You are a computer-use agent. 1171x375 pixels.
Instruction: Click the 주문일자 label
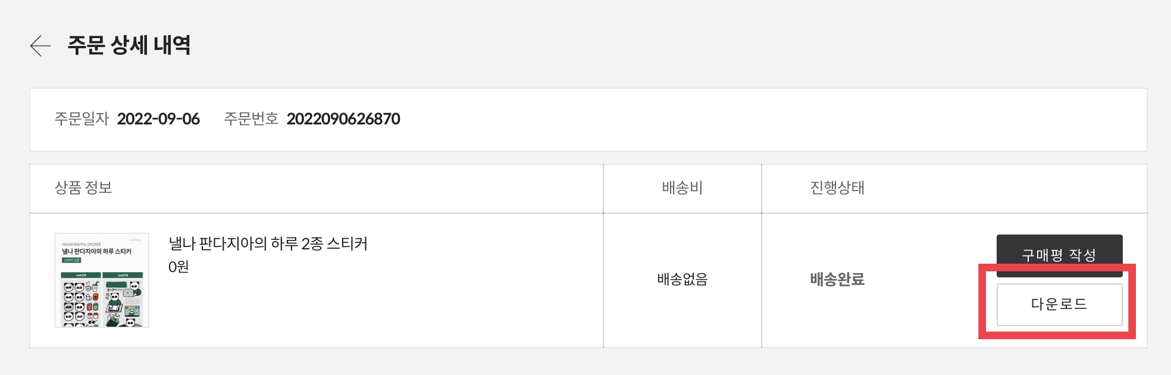[x=82, y=119]
